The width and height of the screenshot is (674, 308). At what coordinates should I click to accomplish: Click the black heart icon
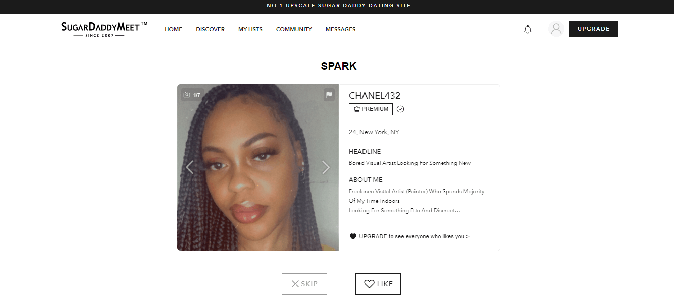[x=353, y=236]
